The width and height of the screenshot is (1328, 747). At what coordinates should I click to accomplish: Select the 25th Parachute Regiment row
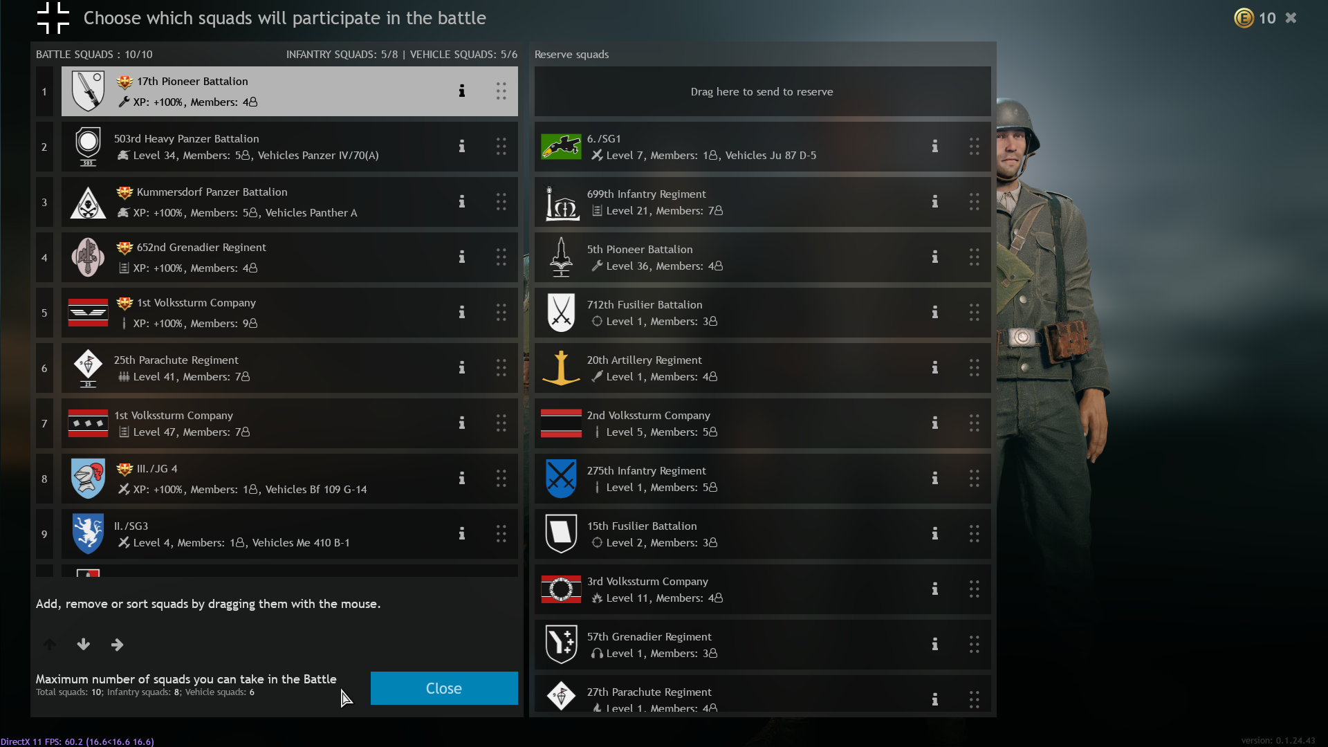[290, 368]
